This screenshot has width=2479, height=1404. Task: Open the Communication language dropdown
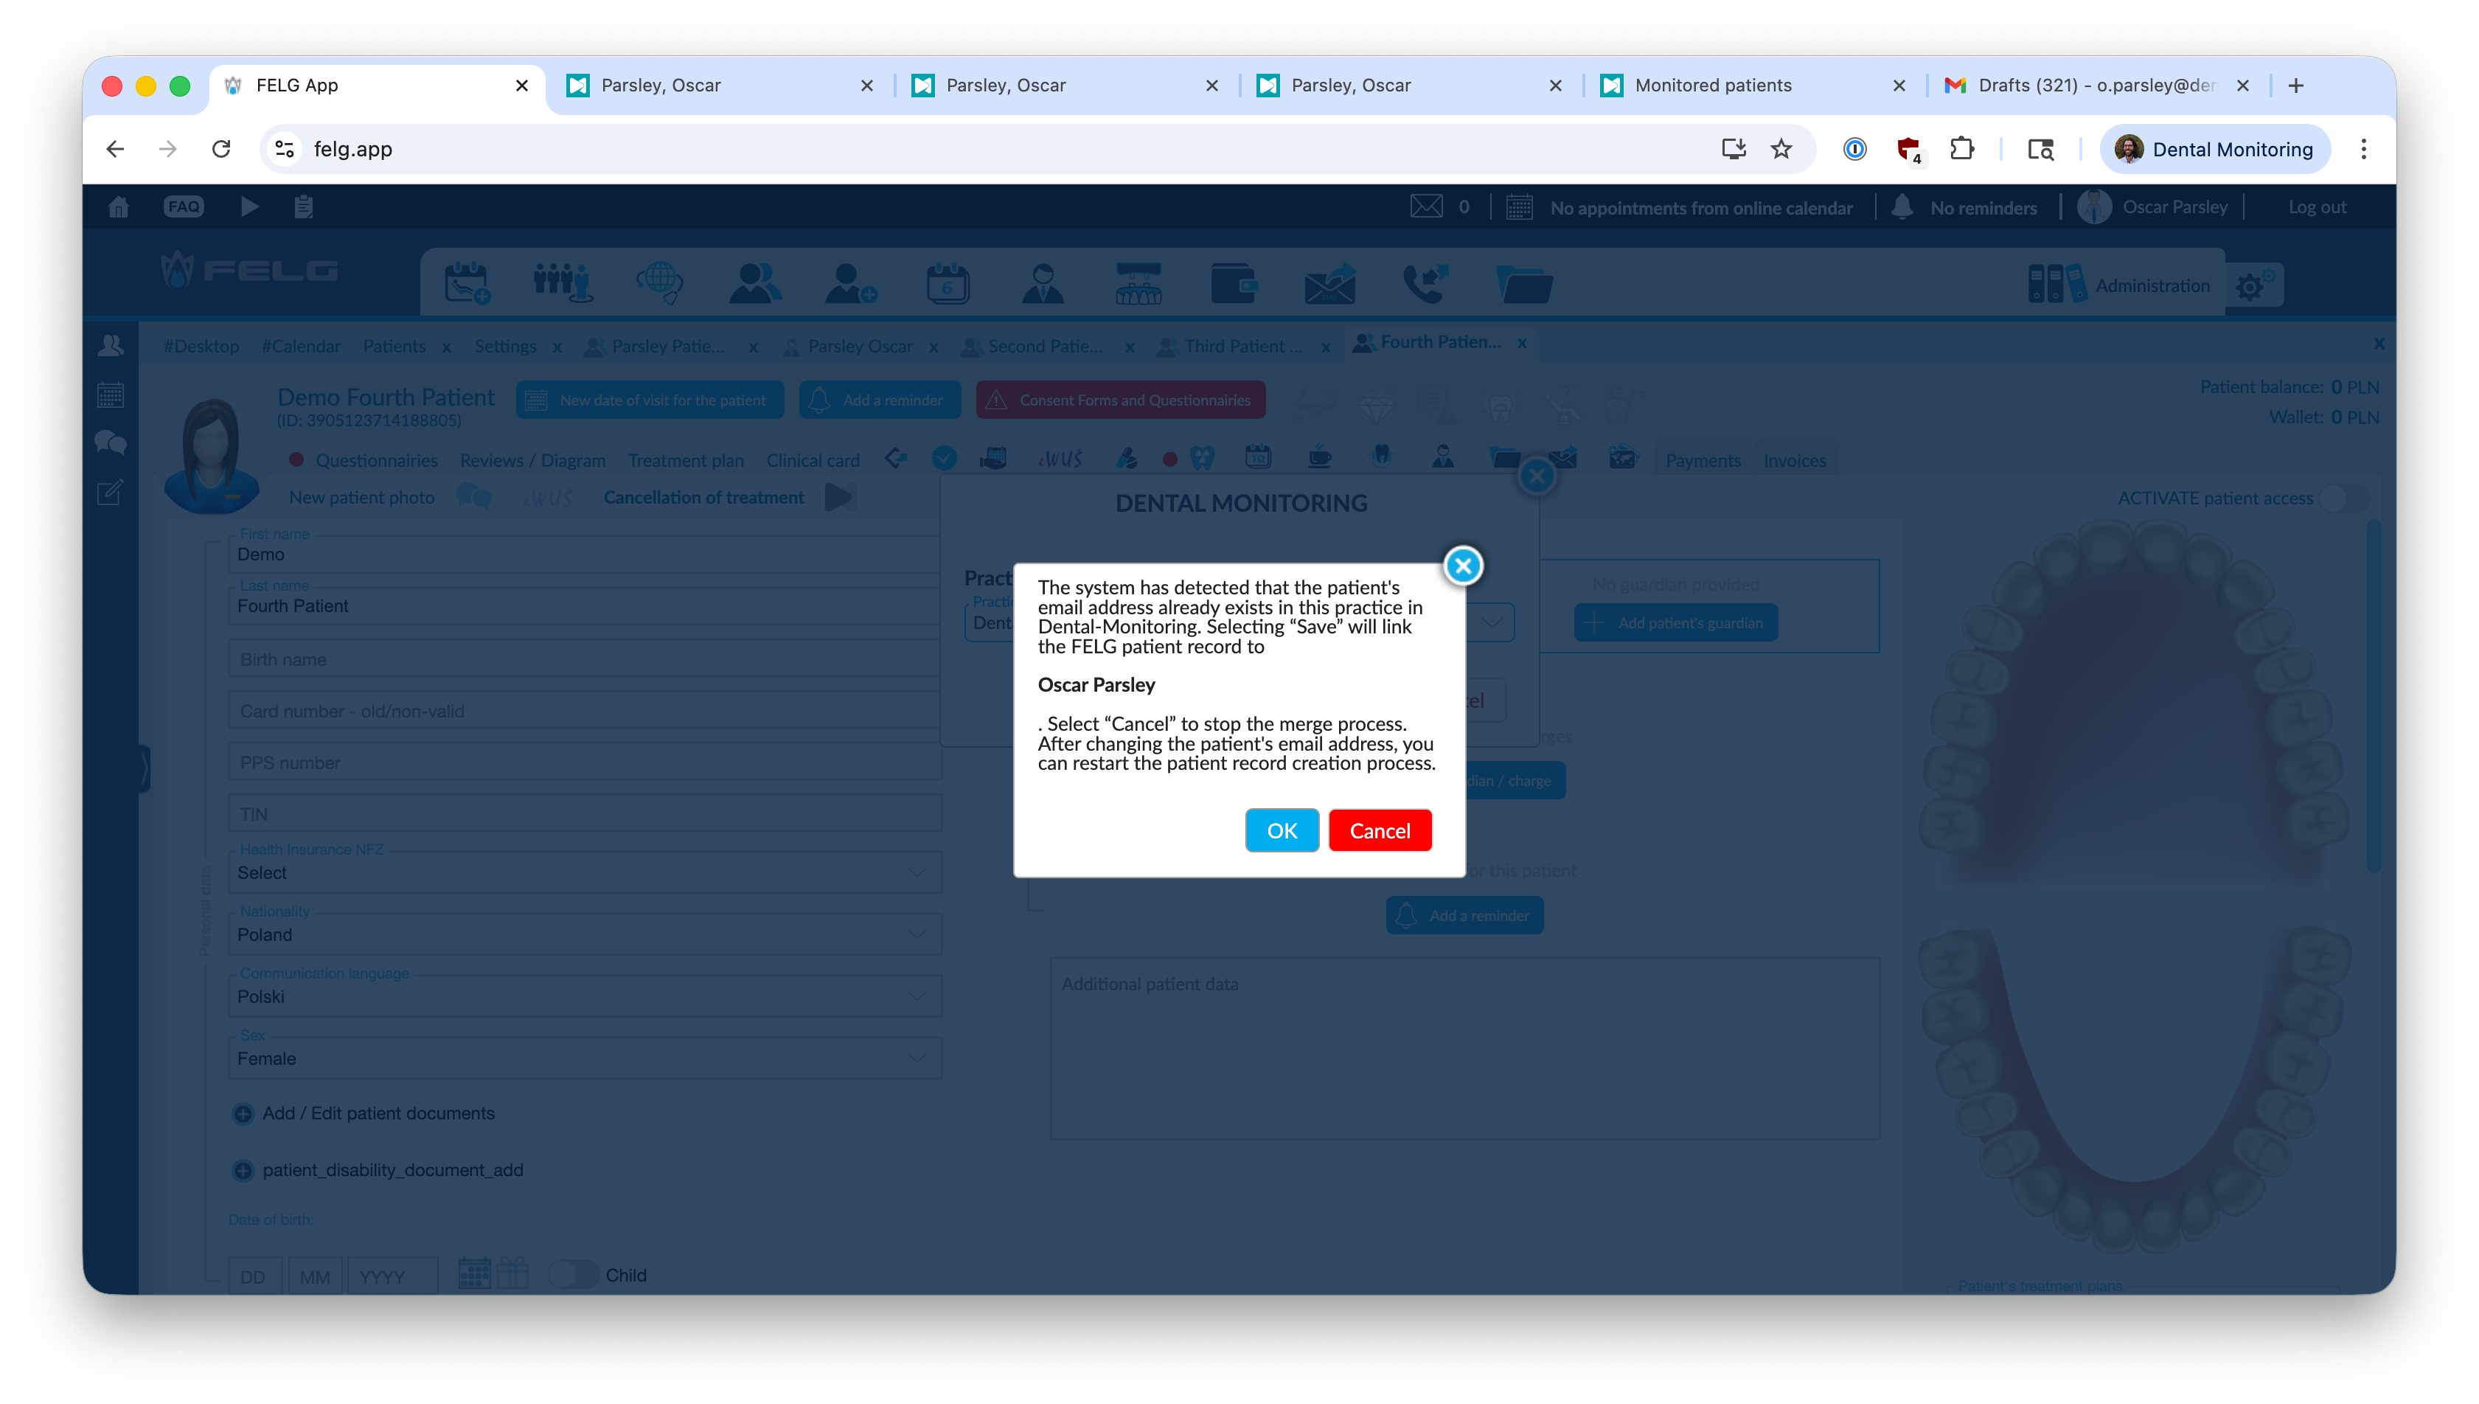point(584,995)
